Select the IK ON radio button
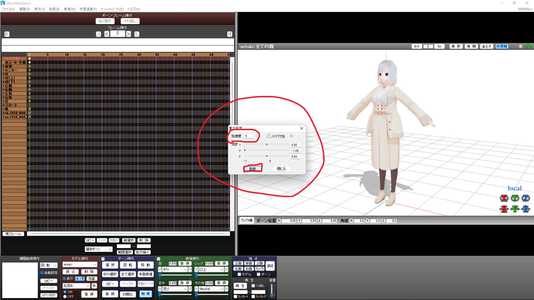 click(x=65, y=292)
